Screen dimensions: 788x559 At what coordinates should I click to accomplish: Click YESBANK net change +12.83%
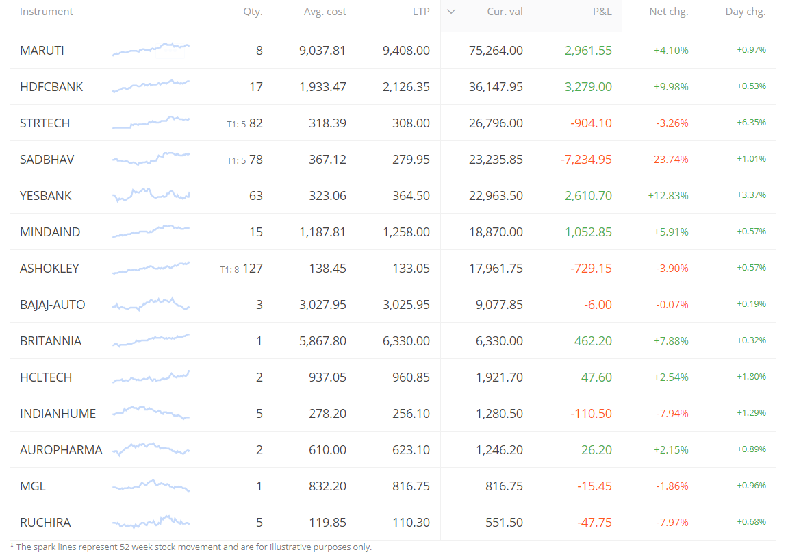(668, 196)
